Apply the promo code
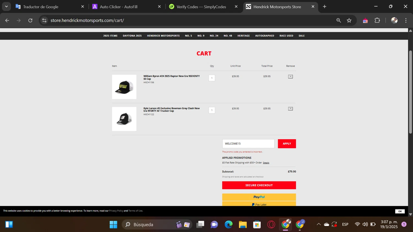 [x=287, y=144]
